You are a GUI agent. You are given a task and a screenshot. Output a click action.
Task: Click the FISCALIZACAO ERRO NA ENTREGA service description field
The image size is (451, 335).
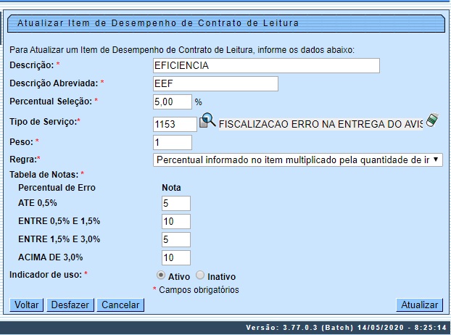pyautogui.click(x=320, y=124)
